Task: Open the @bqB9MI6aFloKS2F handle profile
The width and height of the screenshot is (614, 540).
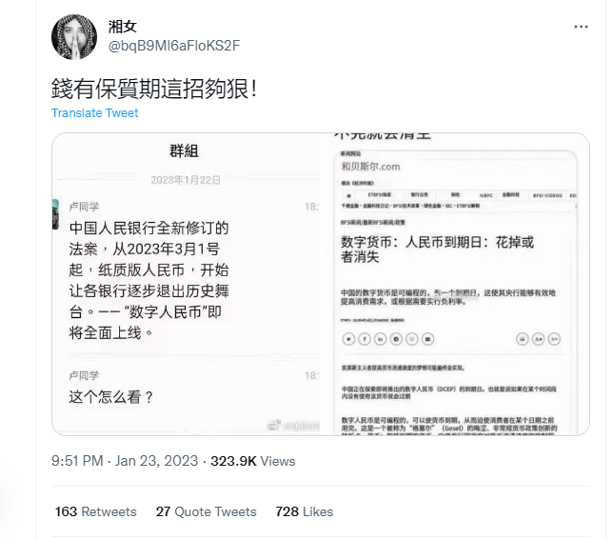Action: pos(174,46)
